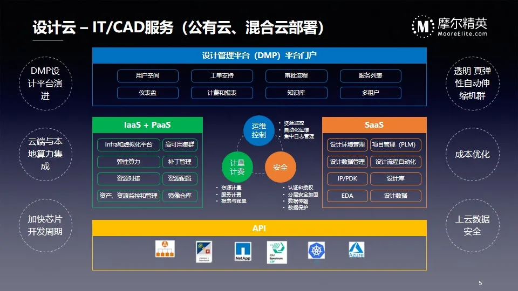Select the 服务列表 box
The height and width of the screenshot is (291, 518).
click(371, 75)
